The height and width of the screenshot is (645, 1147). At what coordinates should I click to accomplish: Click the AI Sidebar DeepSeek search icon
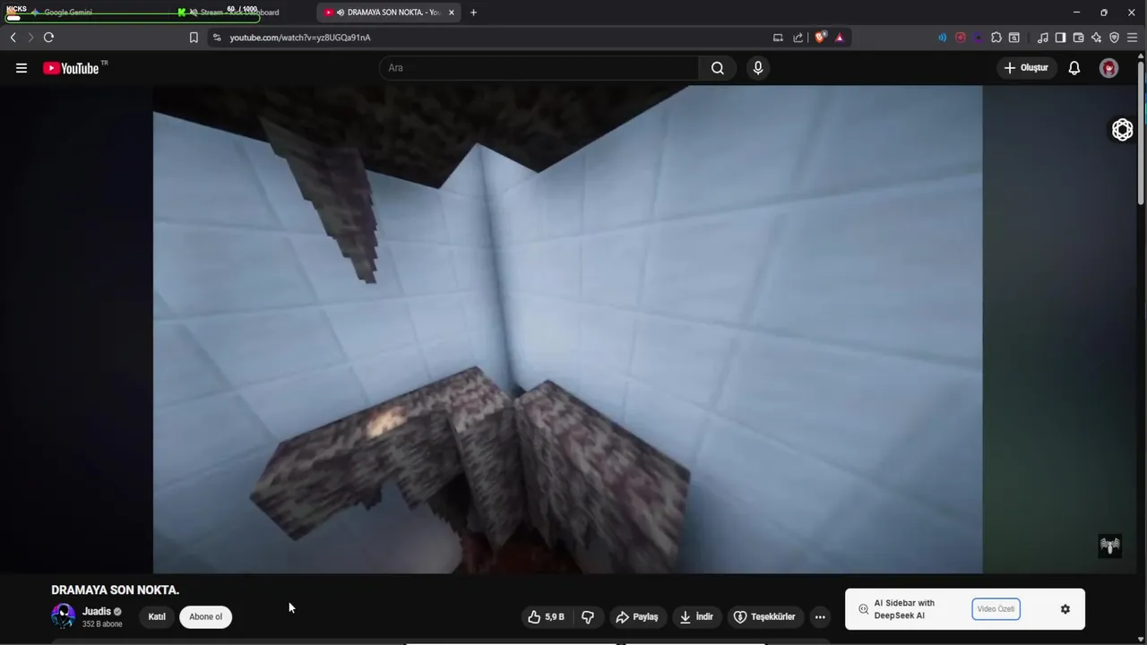click(x=863, y=609)
